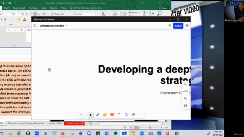The height and width of the screenshot is (137, 244).
Task: Zoom out on the whiteboard canvas
Action: pos(185,84)
